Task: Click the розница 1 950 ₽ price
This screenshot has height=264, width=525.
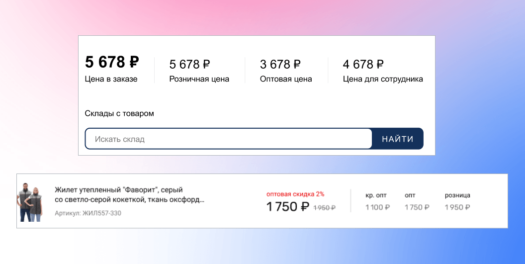Action: click(x=457, y=207)
